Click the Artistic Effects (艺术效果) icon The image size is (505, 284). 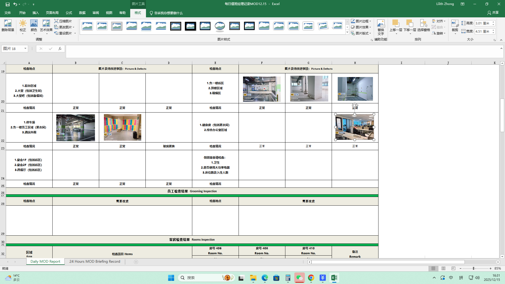(46, 26)
